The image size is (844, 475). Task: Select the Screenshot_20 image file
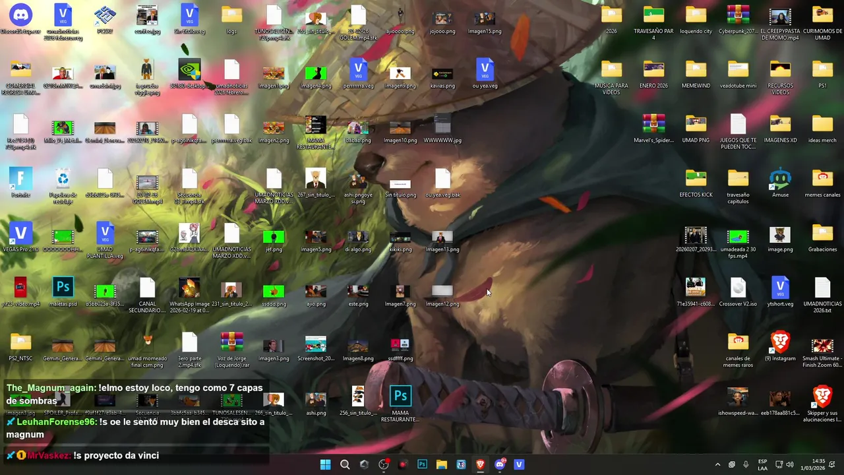coord(316,344)
